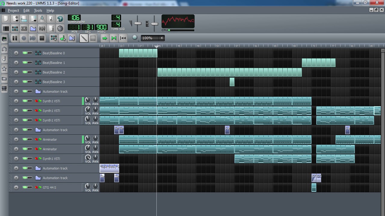Create a new project
The height and width of the screenshot is (216, 385).
(x=6, y=19)
